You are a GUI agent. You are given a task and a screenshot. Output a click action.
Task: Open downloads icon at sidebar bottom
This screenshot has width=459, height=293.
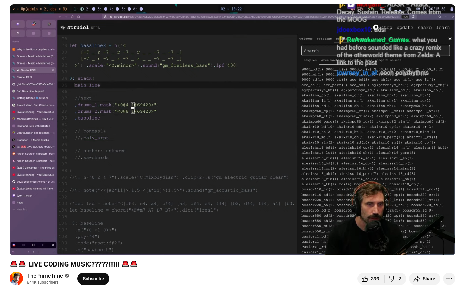pos(13,252)
